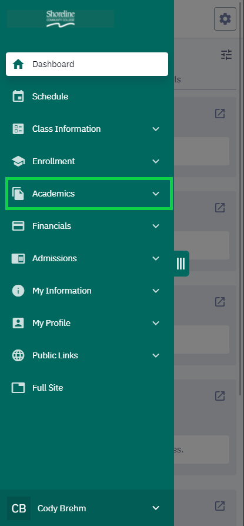Click the Shoreline Community College logo

61,19
